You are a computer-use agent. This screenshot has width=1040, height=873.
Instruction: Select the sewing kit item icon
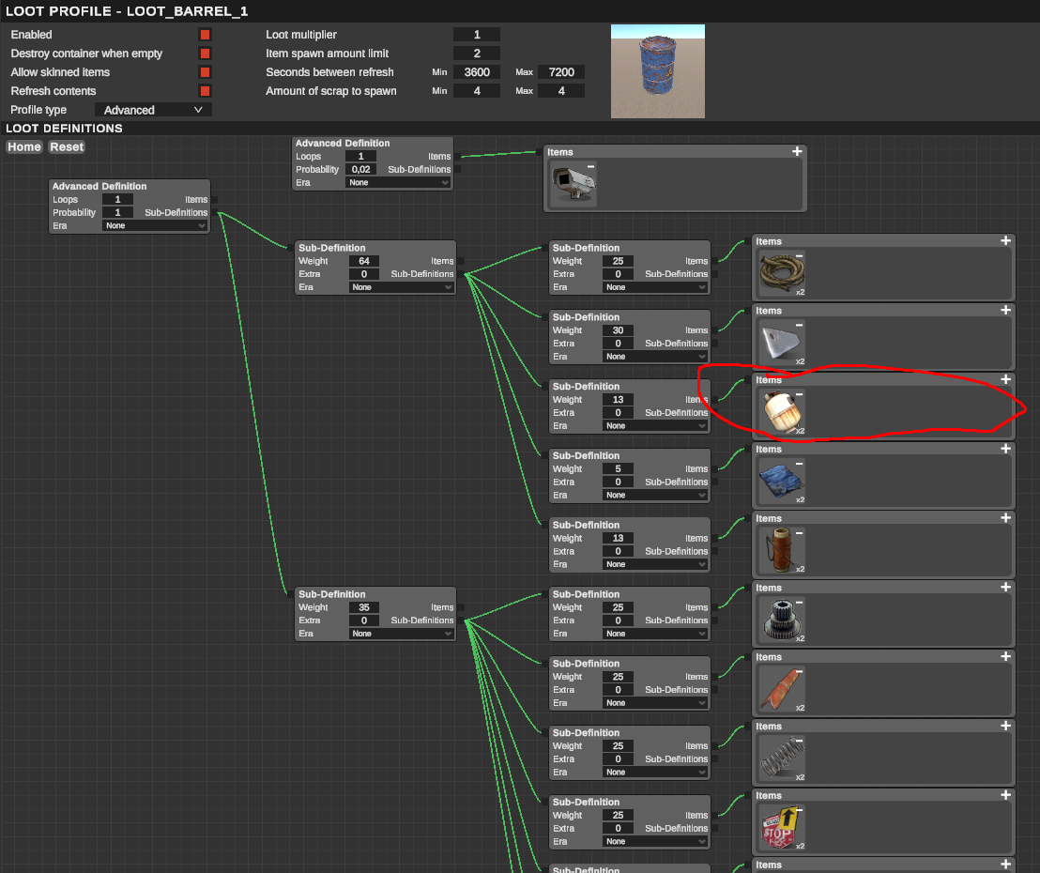781,551
